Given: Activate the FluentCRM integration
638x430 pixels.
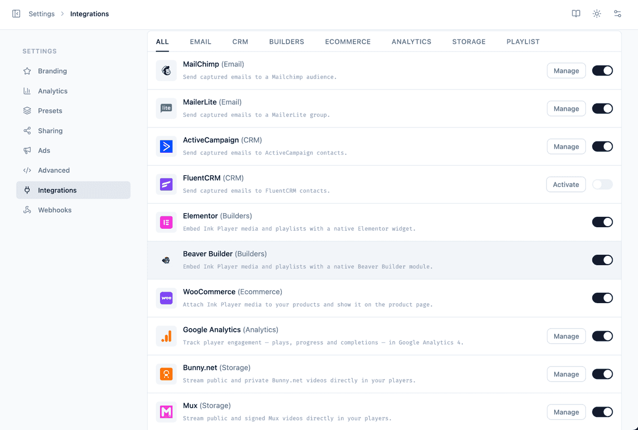Looking at the screenshot, I should pos(566,185).
